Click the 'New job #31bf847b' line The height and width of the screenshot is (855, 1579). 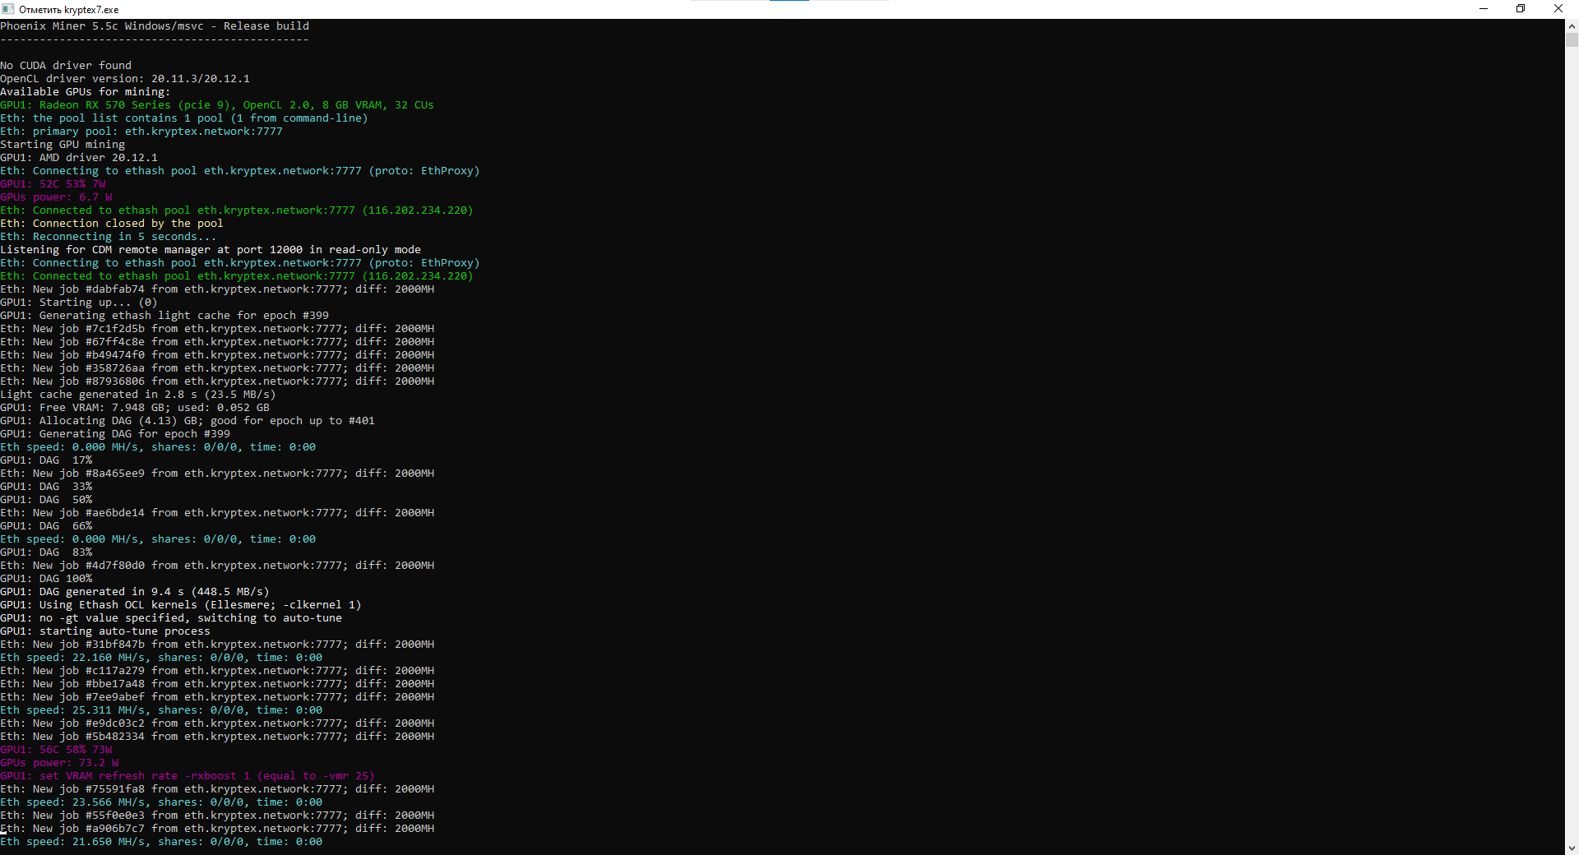217,645
